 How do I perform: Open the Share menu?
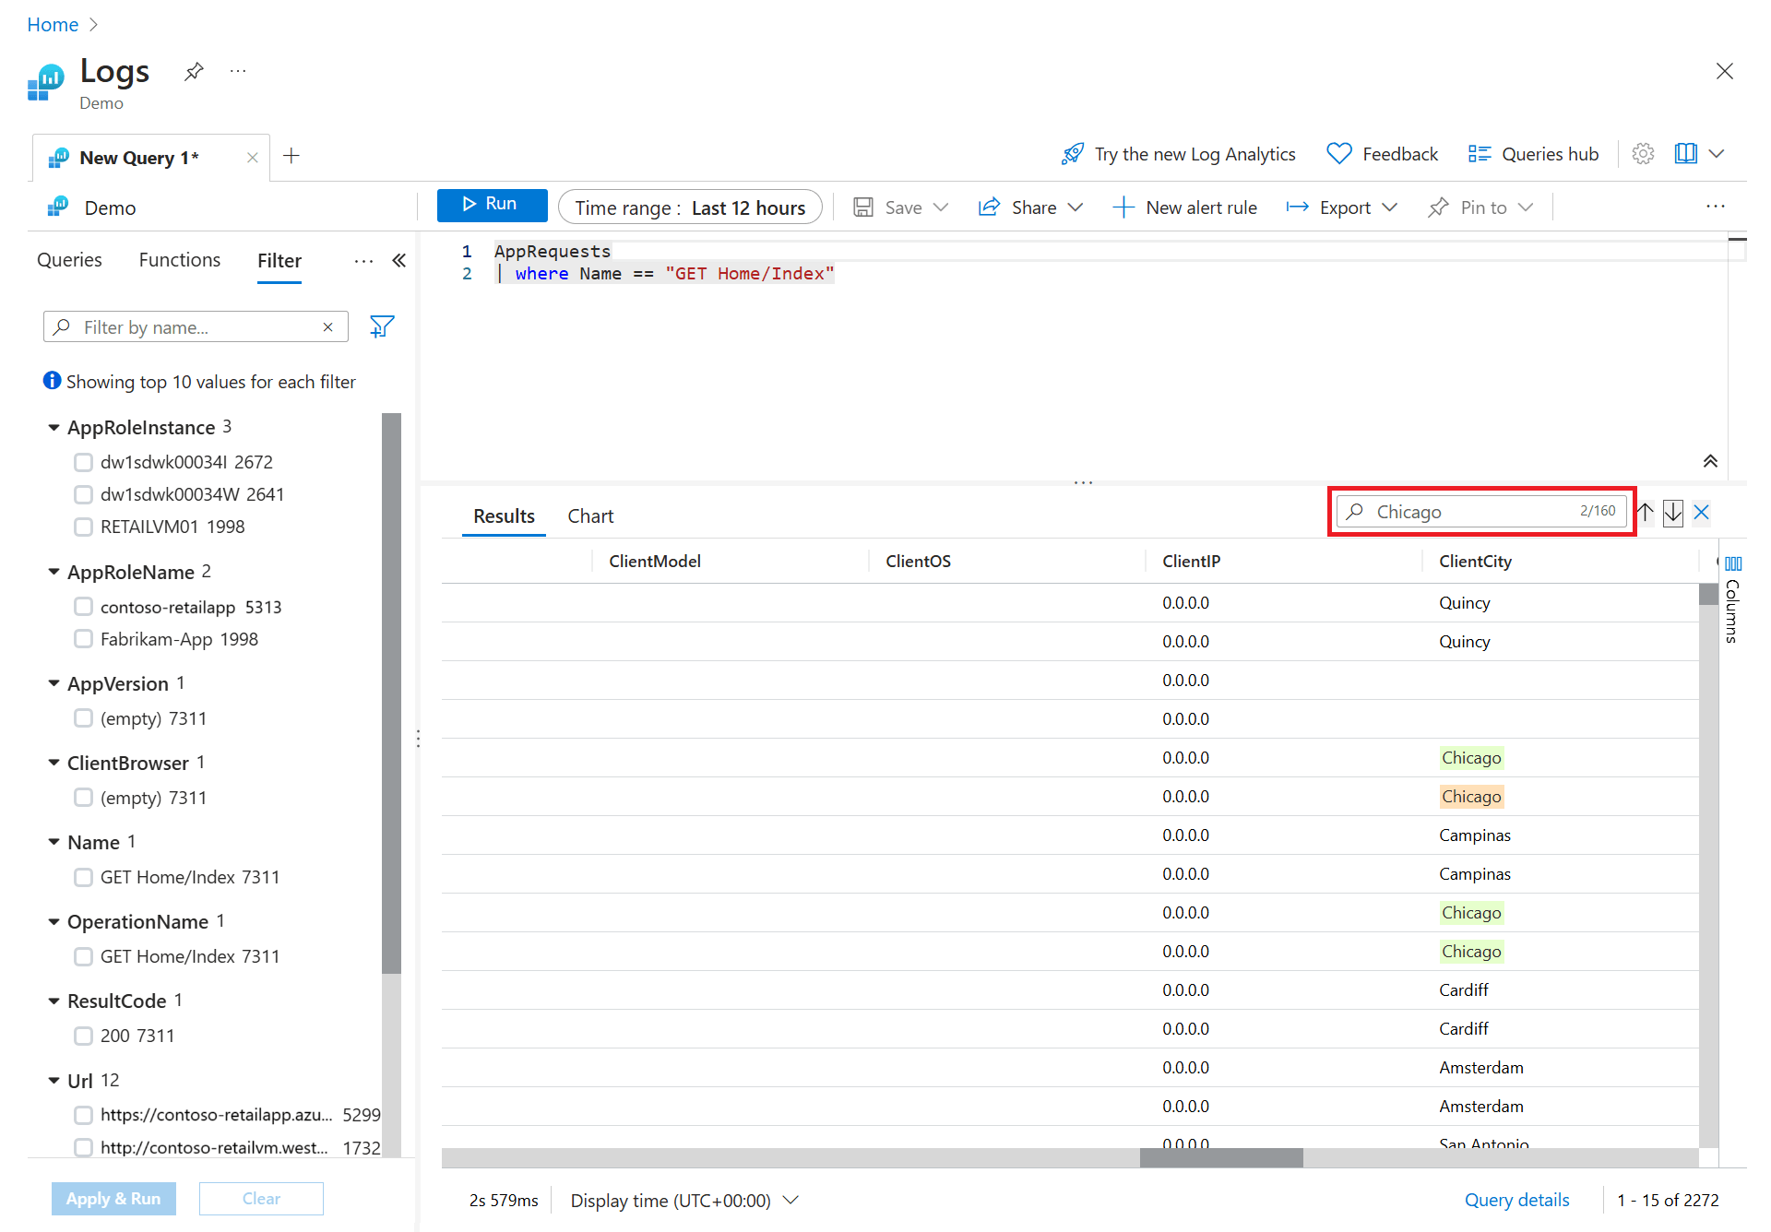point(1030,207)
